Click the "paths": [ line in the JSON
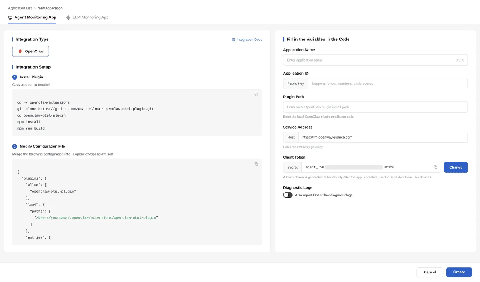Screen dimensions: 480x282 click(x=40, y=211)
